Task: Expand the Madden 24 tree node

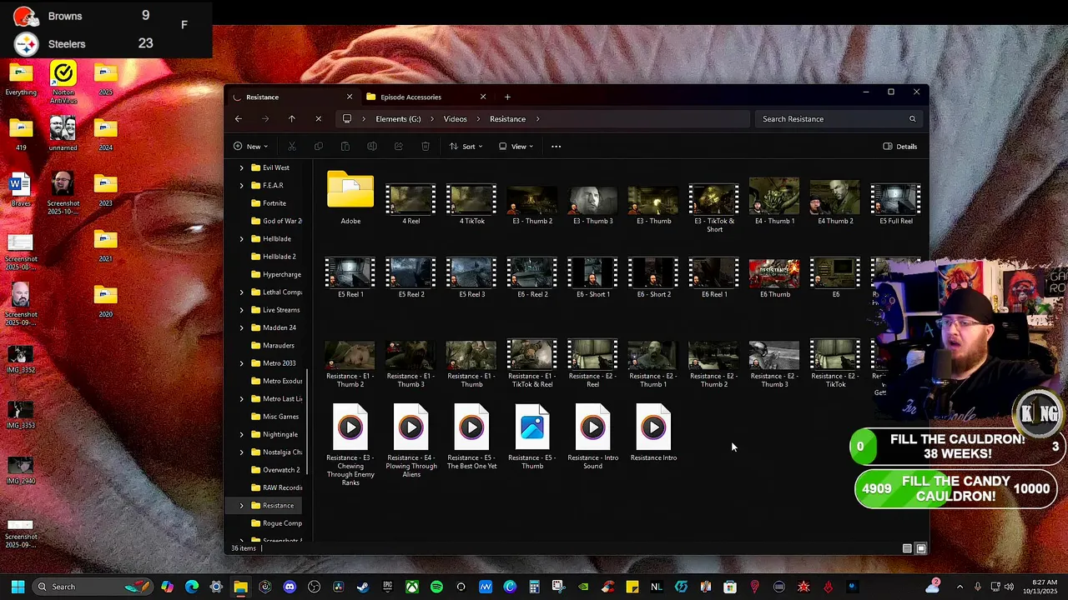Action: point(242,327)
